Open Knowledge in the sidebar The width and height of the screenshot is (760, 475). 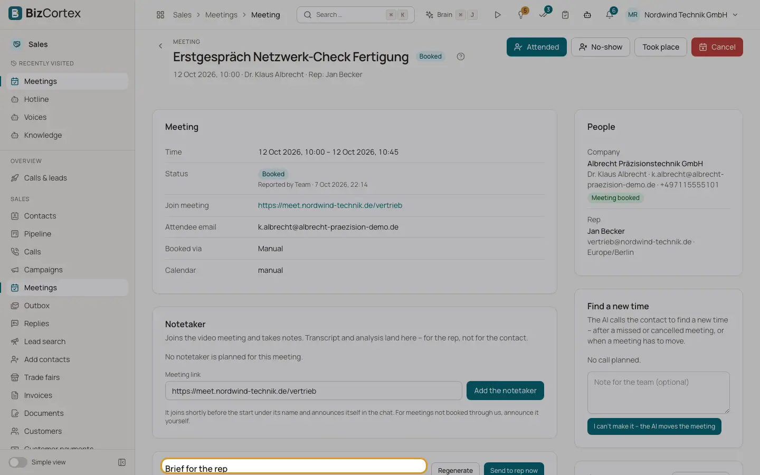[68, 135]
